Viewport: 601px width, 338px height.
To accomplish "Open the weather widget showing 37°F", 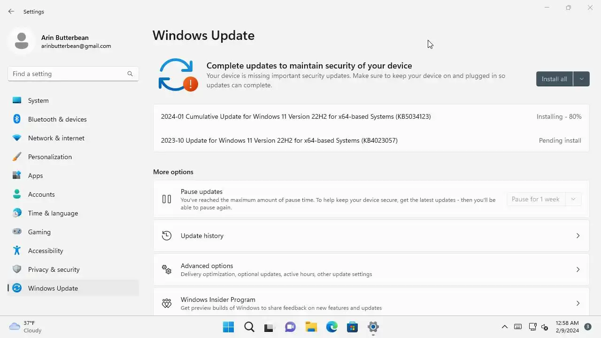I will [x=25, y=327].
